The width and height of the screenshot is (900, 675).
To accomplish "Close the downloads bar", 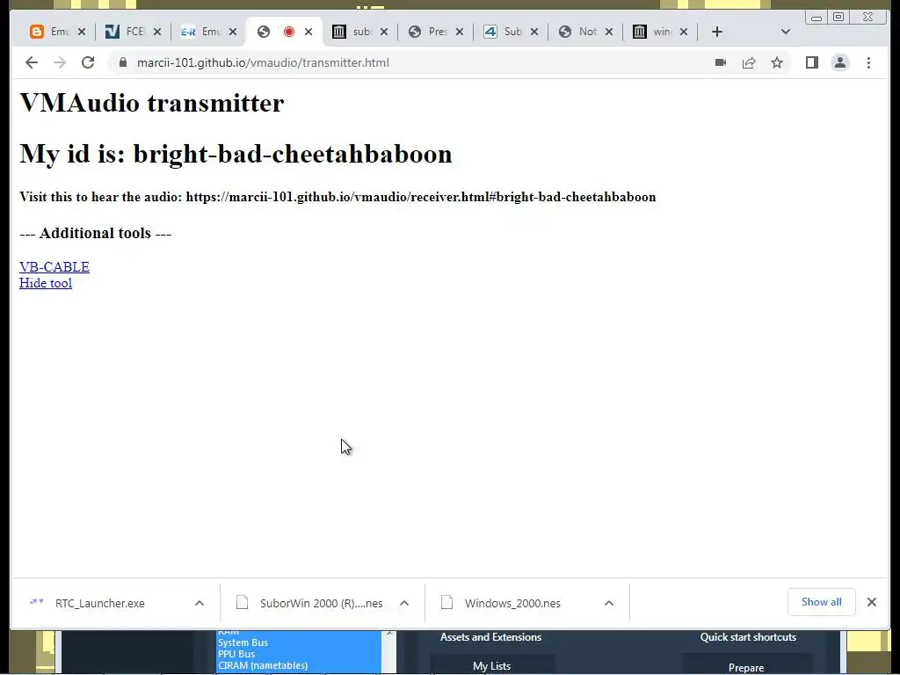I will pos(871,602).
